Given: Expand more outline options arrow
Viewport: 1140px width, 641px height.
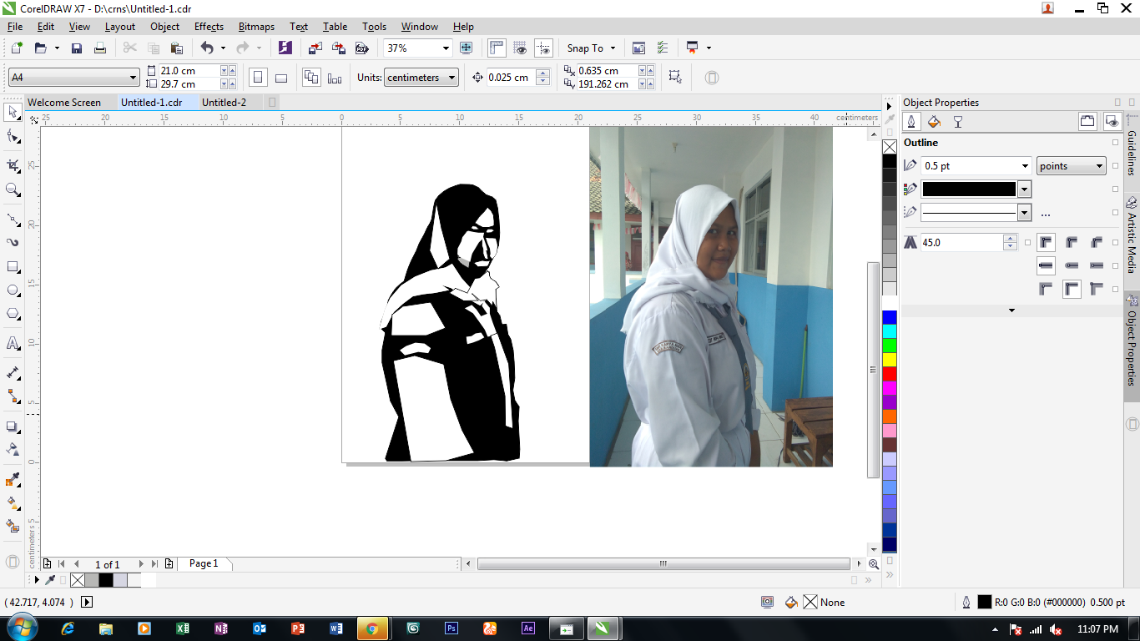Looking at the screenshot, I should click(1011, 310).
